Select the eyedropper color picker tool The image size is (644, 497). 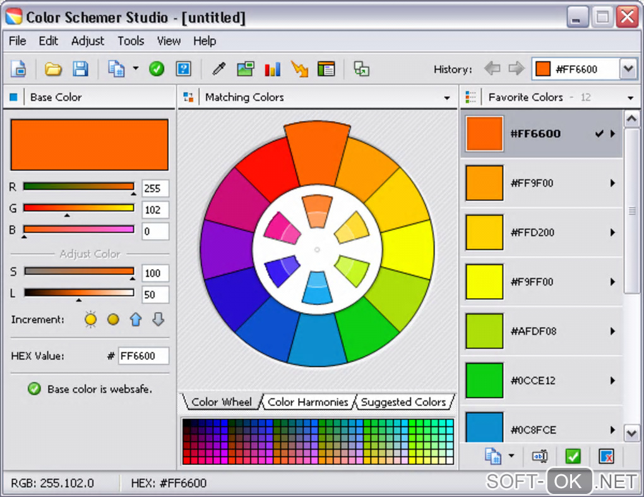point(219,69)
